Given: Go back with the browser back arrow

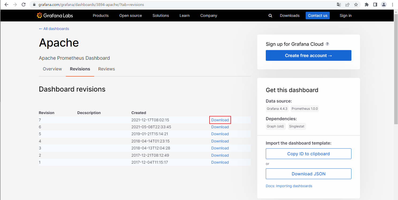Looking at the screenshot, I should 6,5.
